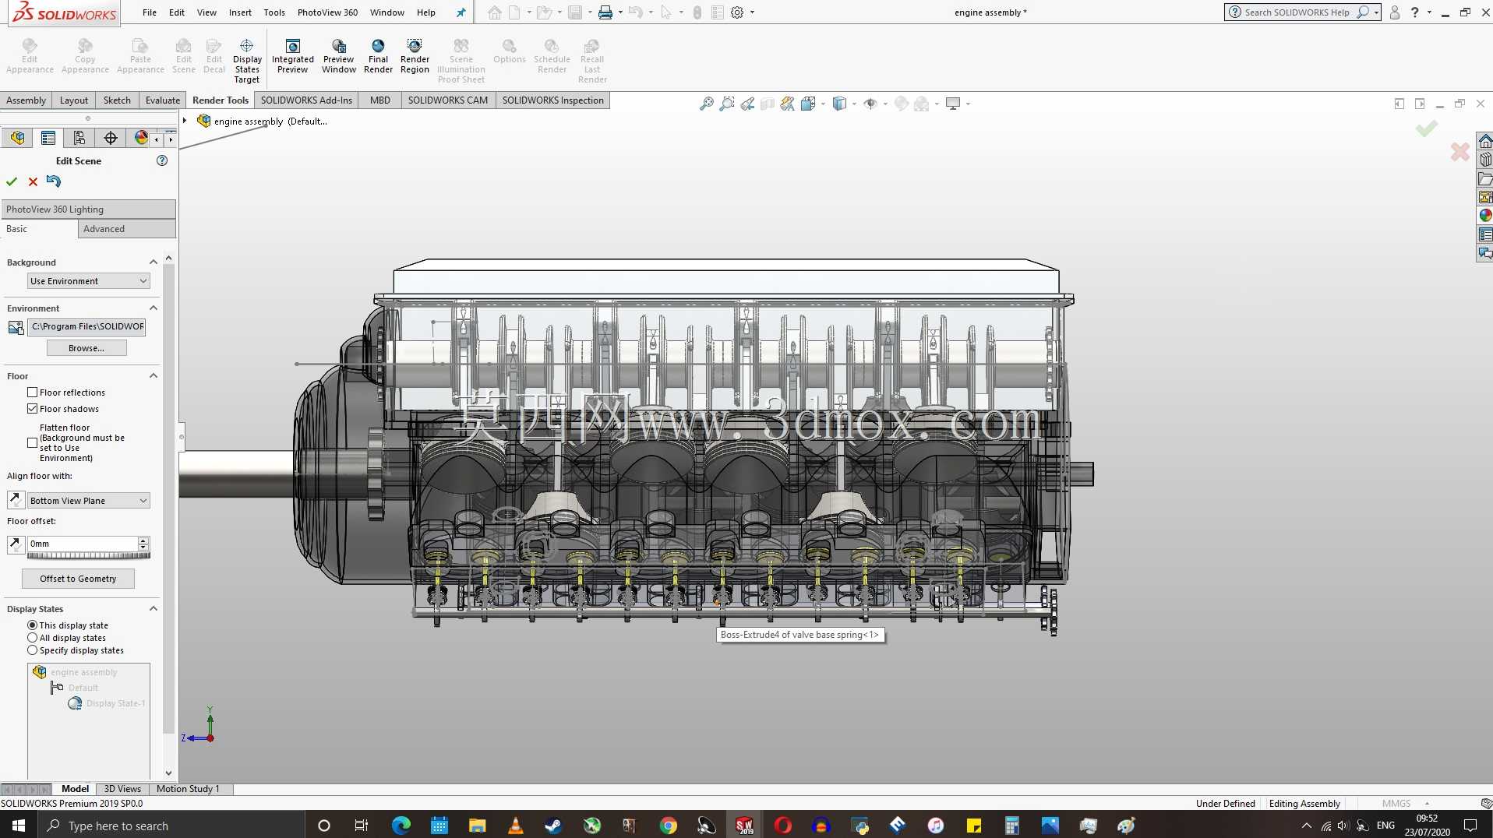Click Zoom to Fit in view toolbar
This screenshot has width=1493, height=838.
(x=706, y=104)
